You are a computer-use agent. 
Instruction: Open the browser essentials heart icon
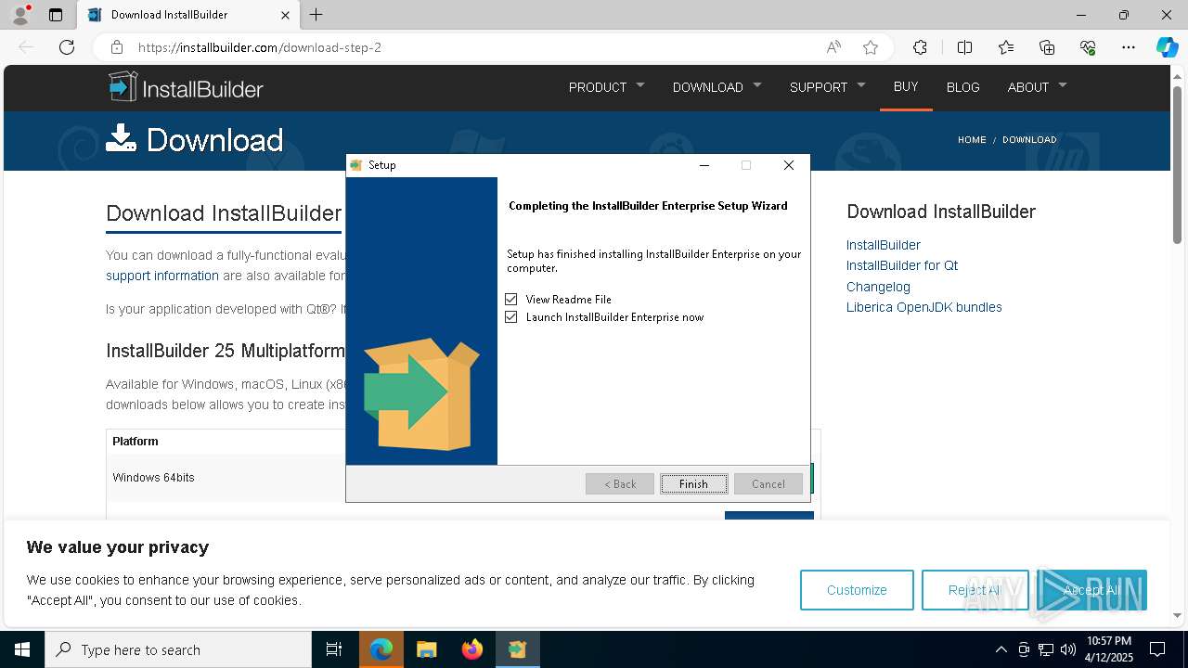[1088, 47]
